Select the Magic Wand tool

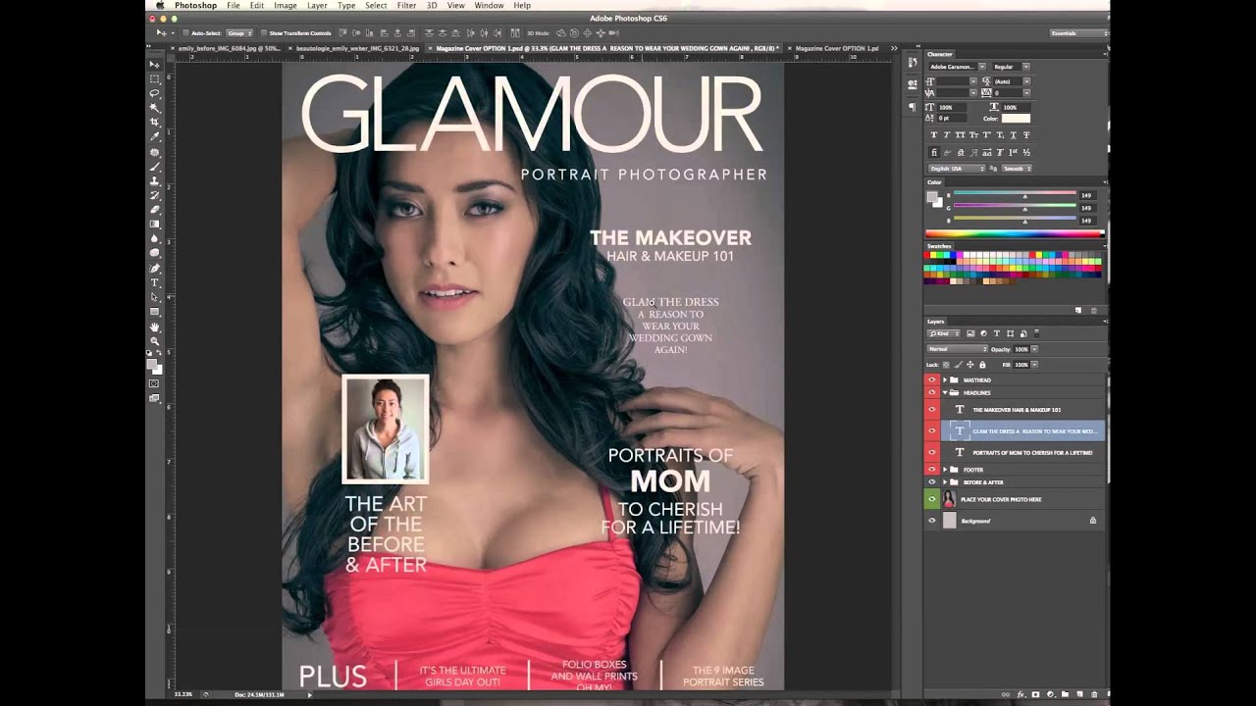pos(155,108)
